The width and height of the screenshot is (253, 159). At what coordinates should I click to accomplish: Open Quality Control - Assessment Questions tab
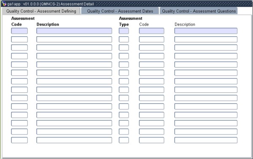pos(199,11)
